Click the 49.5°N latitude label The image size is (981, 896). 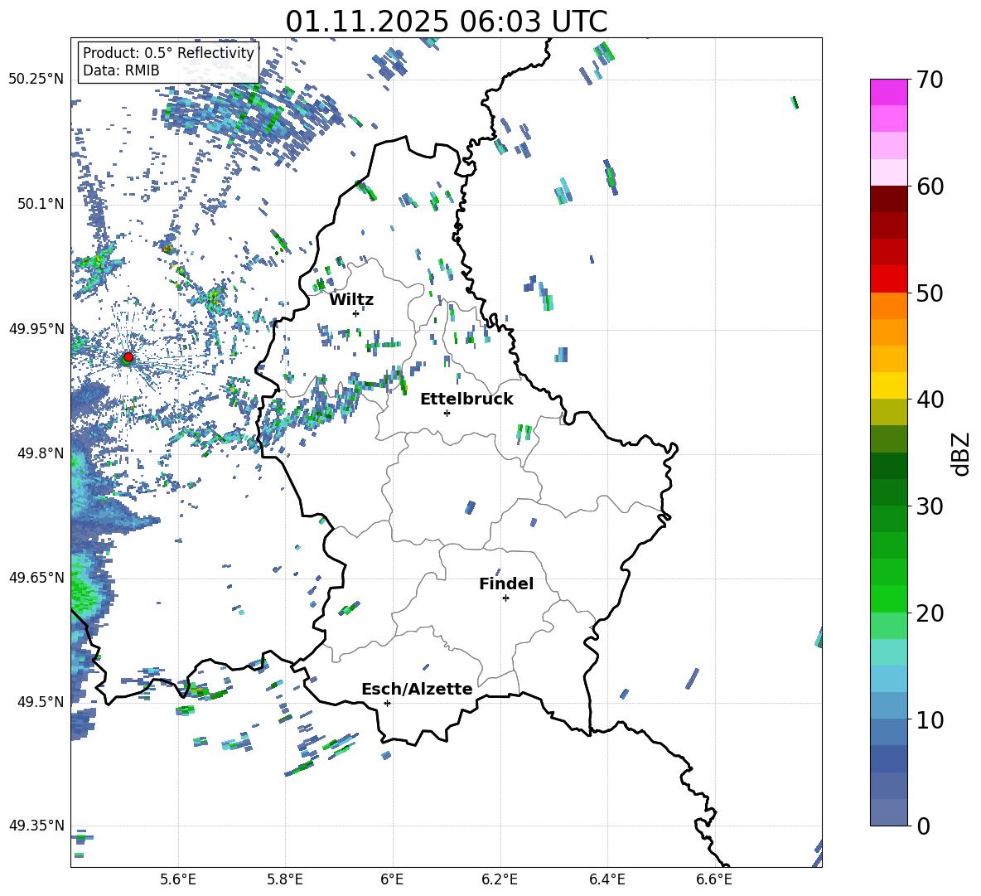tap(41, 701)
